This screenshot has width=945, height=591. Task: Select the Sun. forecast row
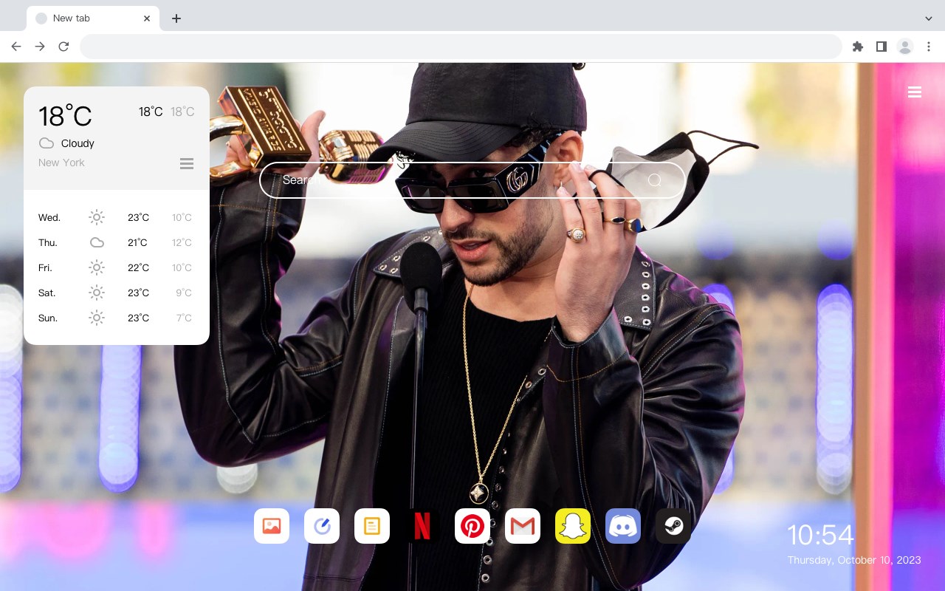(117, 318)
